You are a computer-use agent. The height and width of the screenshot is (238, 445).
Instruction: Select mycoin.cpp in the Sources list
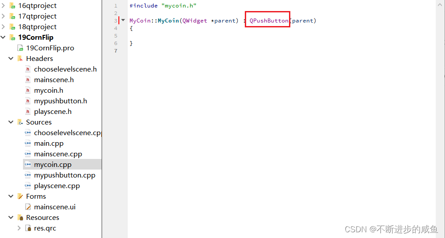pyautogui.click(x=53, y=165)
